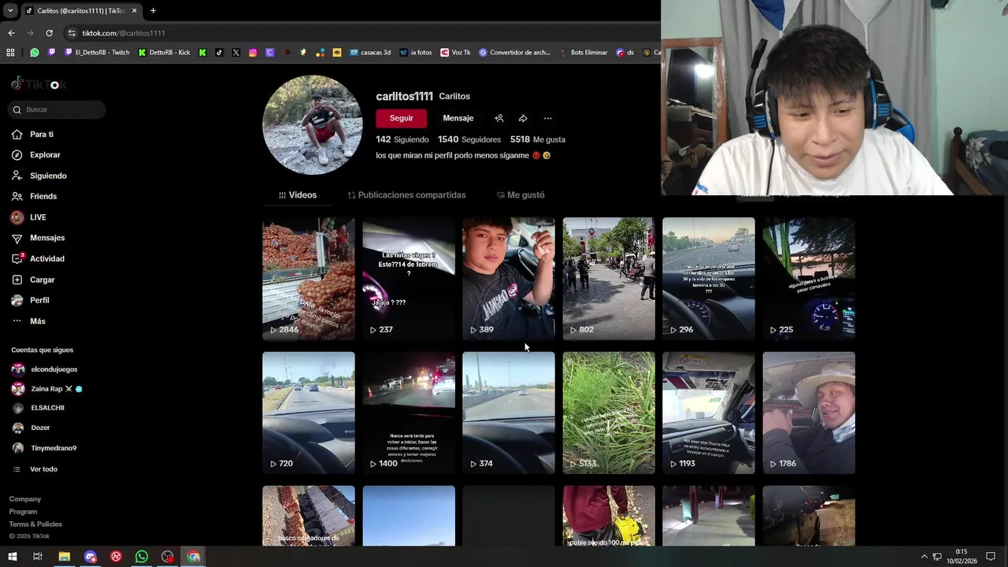Open video with 237 views

(409, 279)
